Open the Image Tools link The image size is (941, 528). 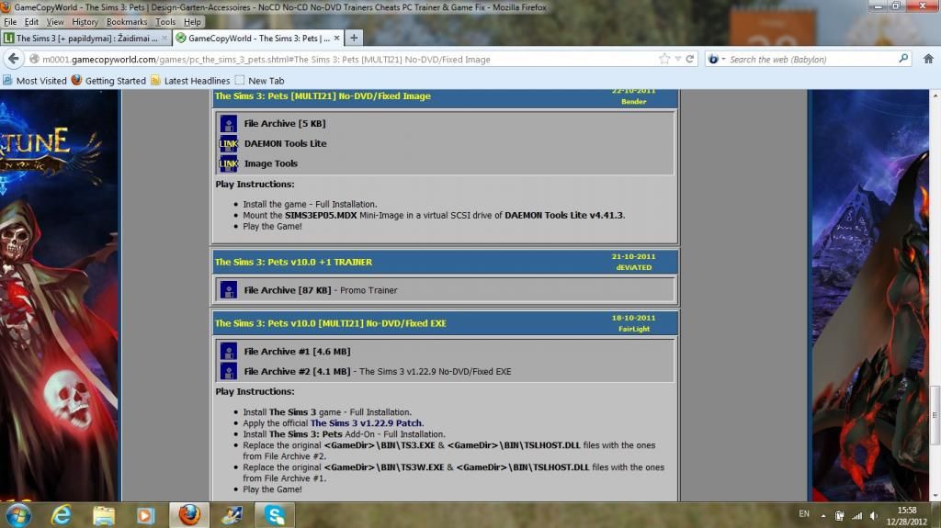[x=271, y=163]
